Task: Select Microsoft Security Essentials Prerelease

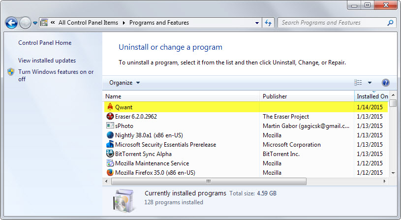Action: [165, 145]
